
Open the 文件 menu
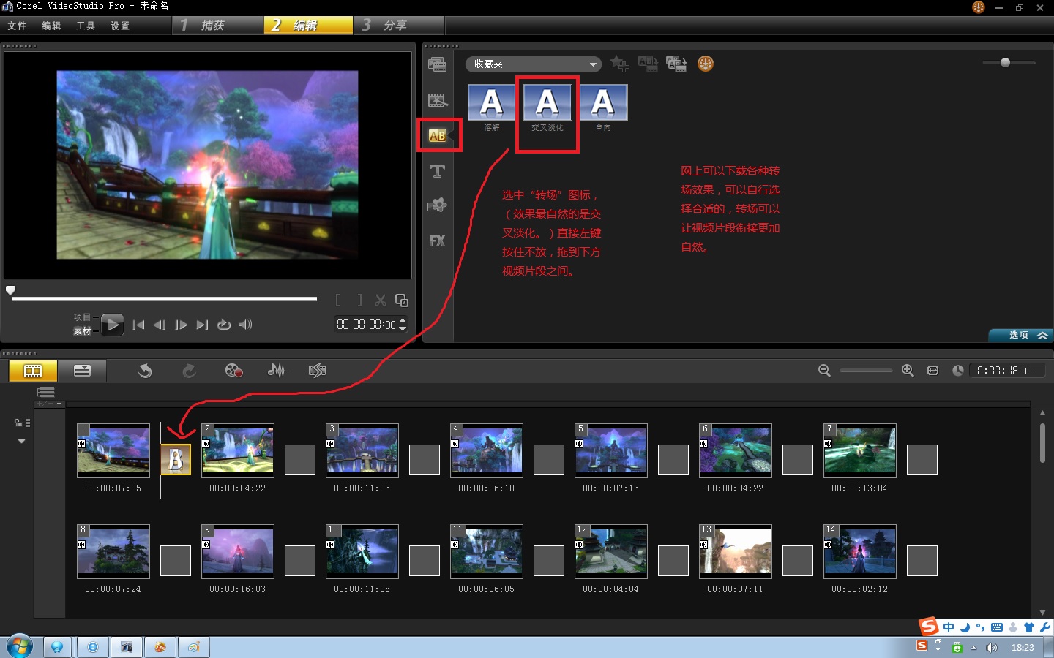point(17,26)
